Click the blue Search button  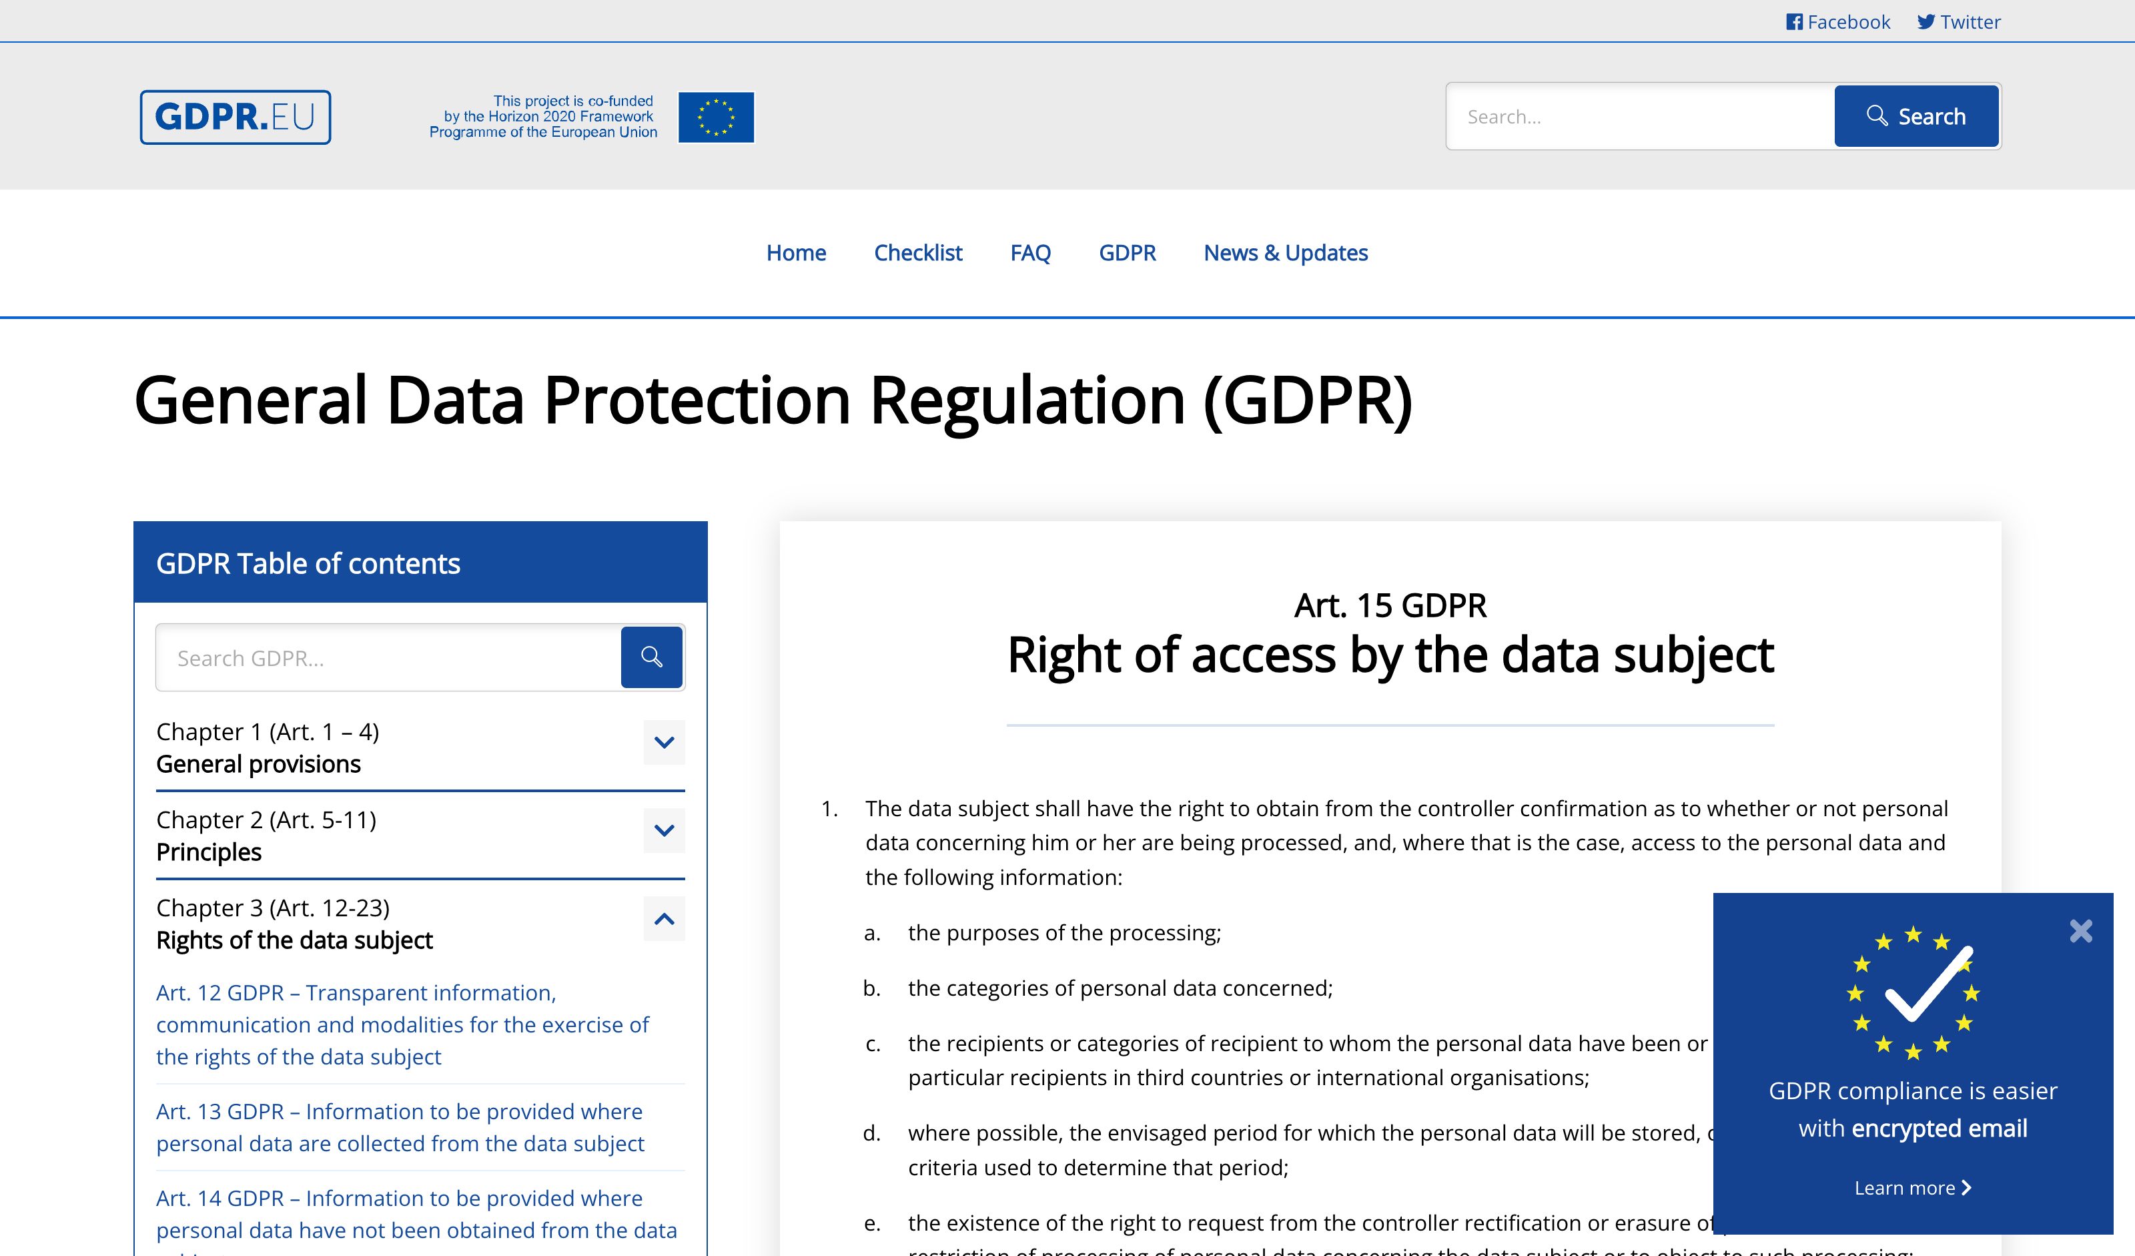point(1916,116)
